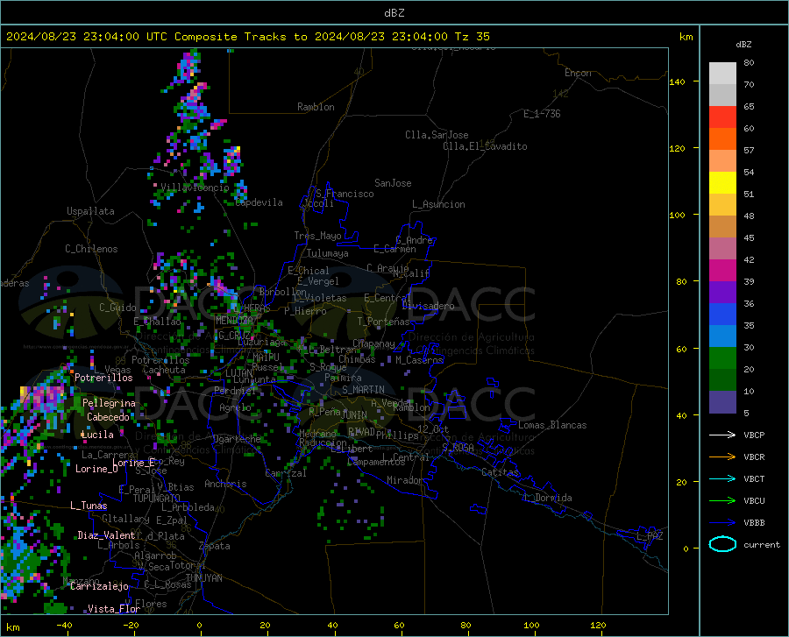Click the Ramblon label near the top
Image resolution: width=789 pixels, height=637 pixels.
click(x=316, y=107)
